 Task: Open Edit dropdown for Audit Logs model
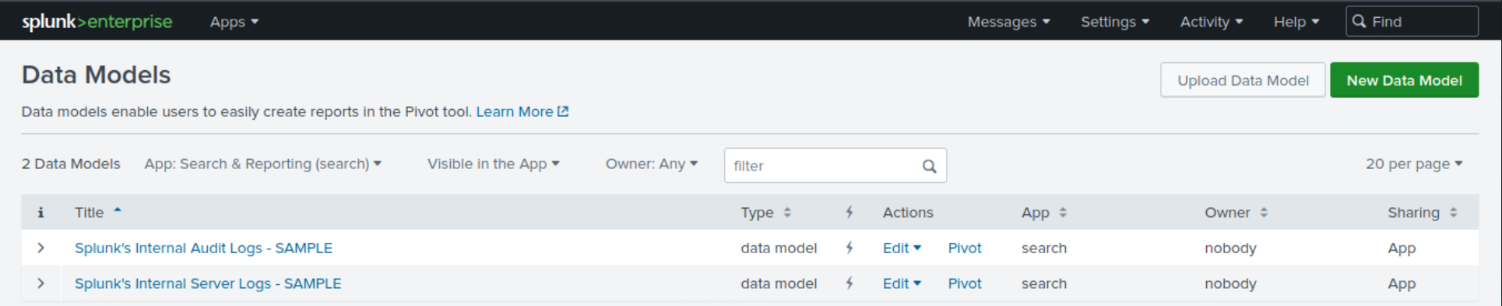tap(902, 248)
